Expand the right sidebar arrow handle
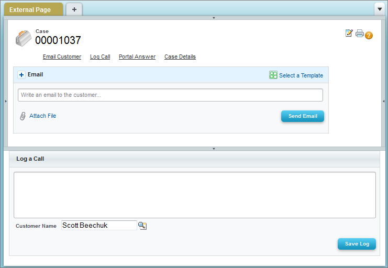The height and width of the screenshot is (268, 388). point(383,101)
